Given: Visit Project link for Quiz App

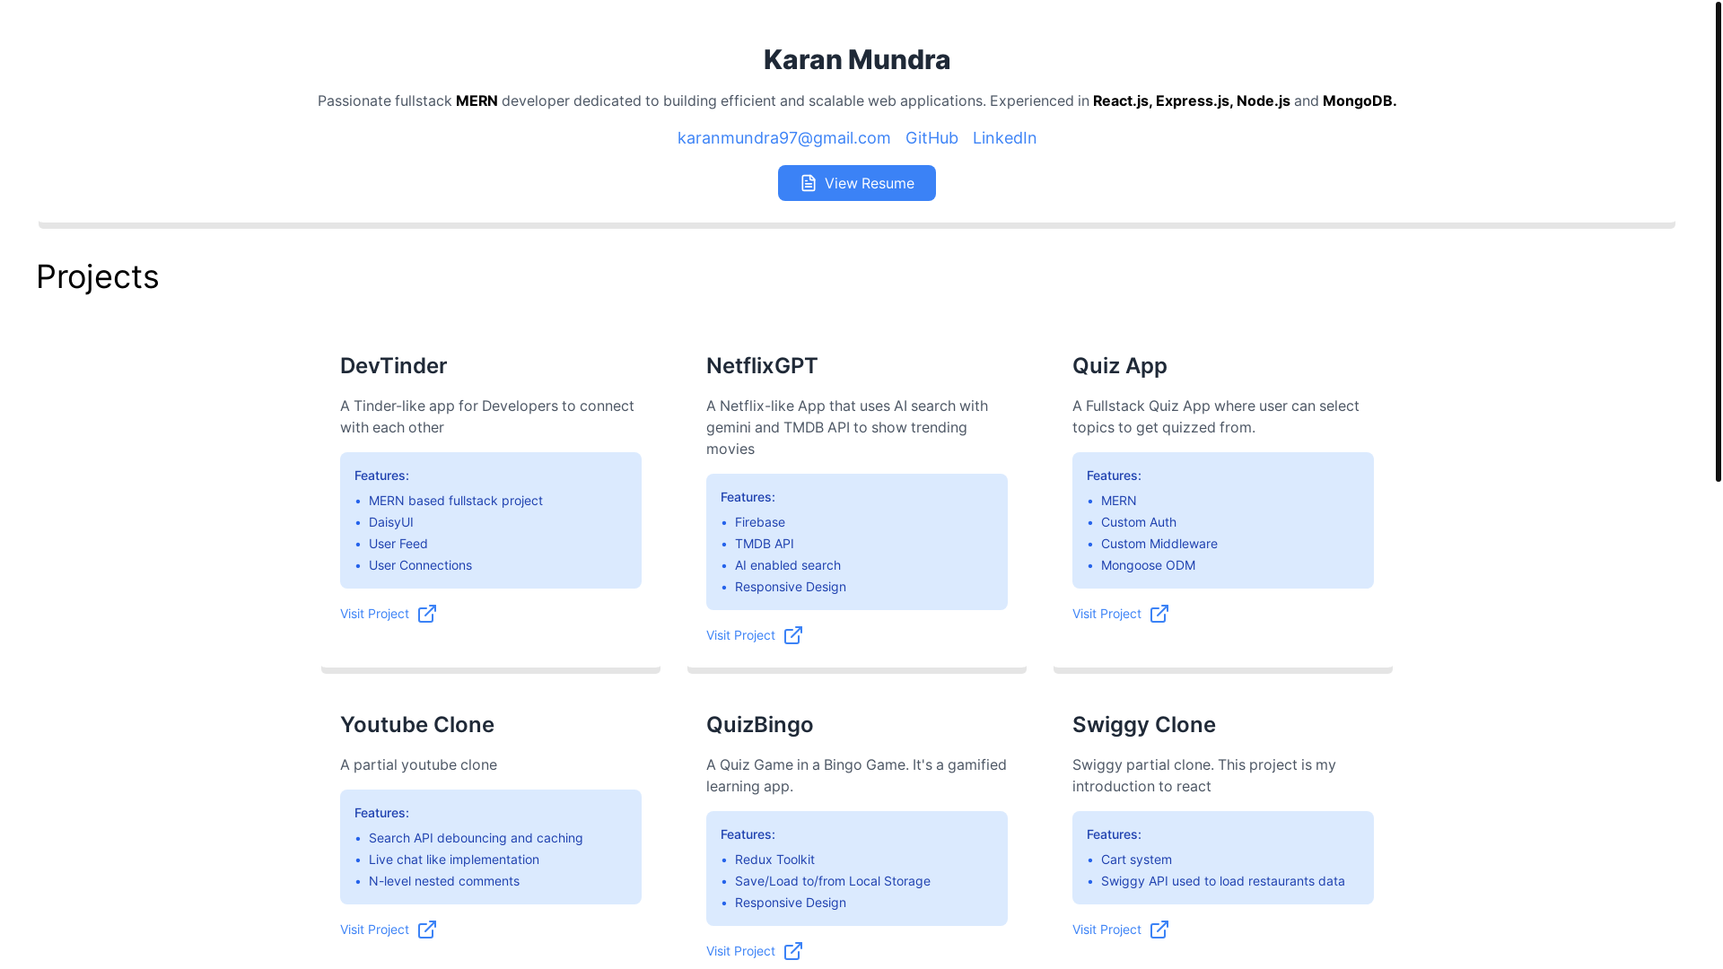Looking at the screenshot, I should (1121, 614).
